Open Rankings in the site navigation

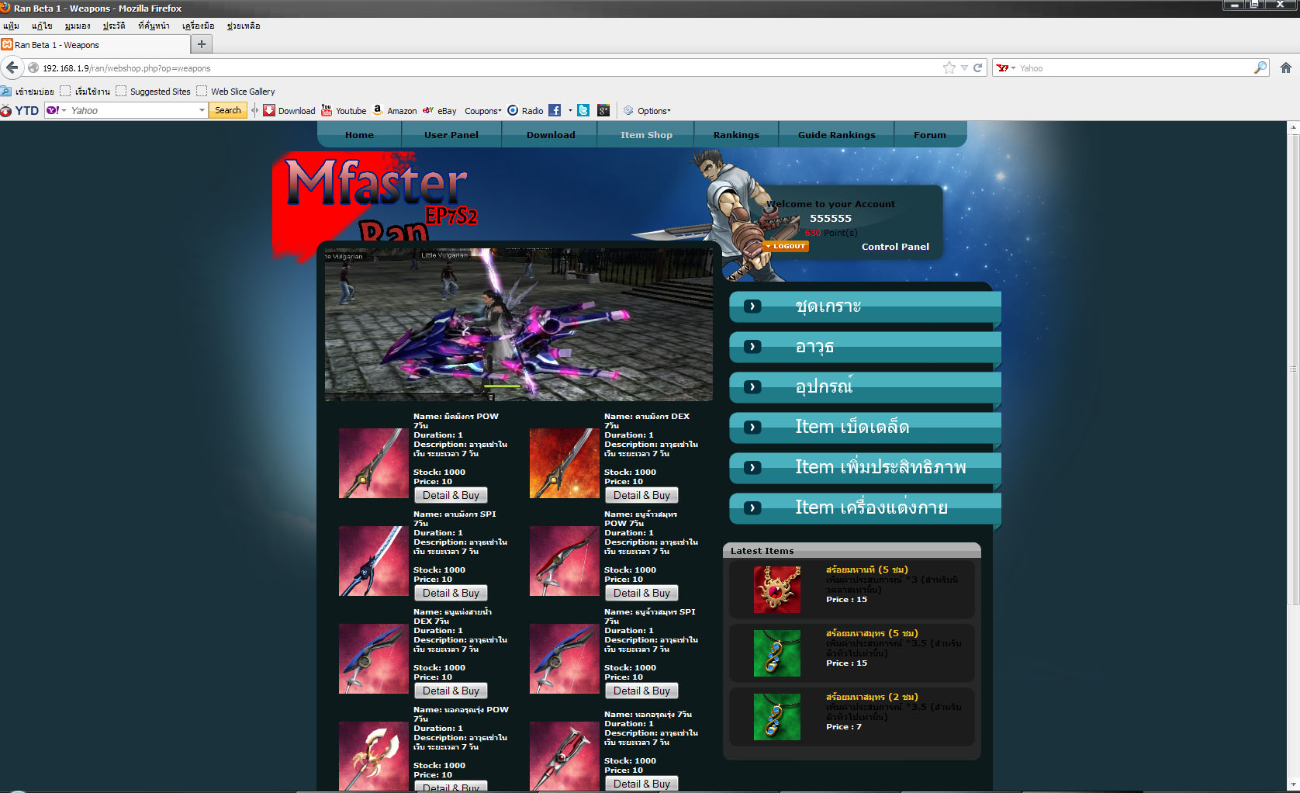point(736,135)
